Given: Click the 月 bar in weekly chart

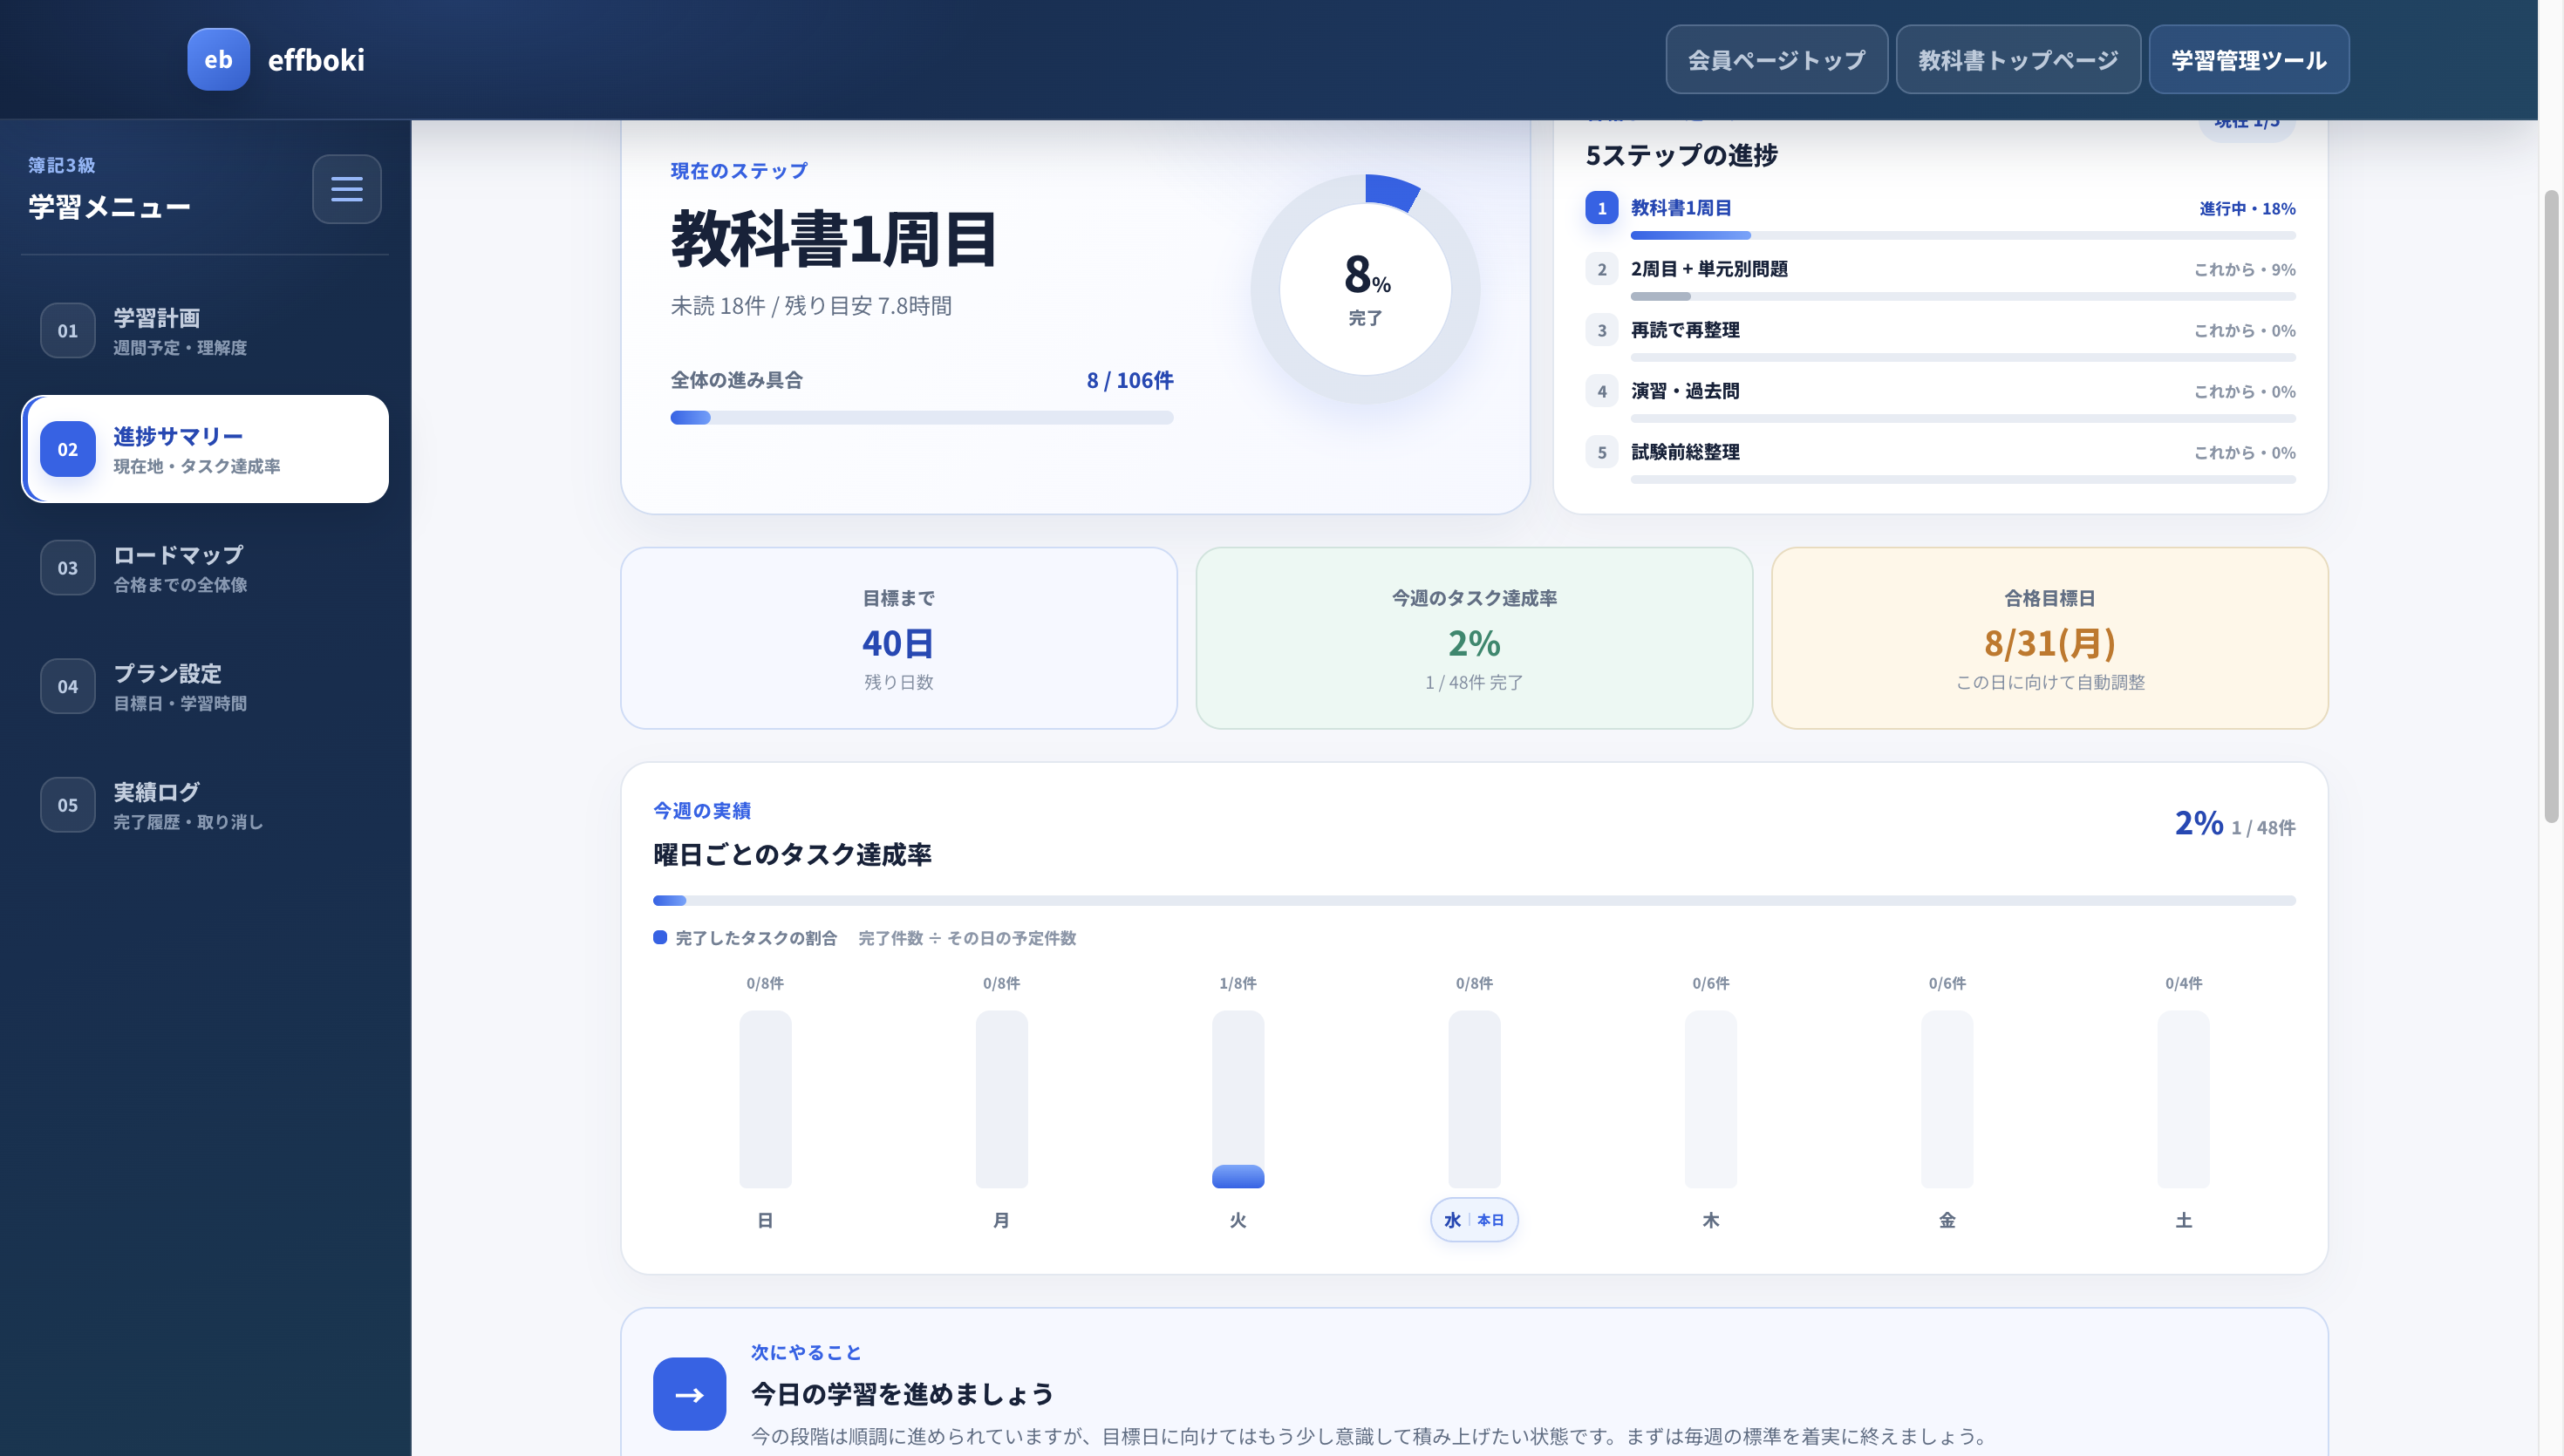Looking at the screenshot, I should coord(1001,1099).
